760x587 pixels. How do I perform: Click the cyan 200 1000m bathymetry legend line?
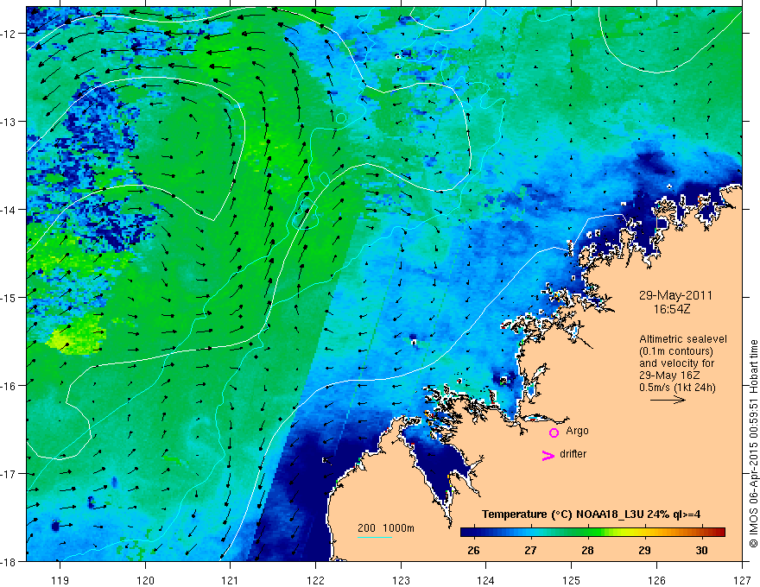(375, 537)
